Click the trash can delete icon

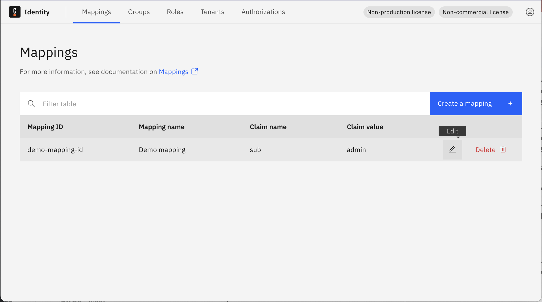[503, 149]
